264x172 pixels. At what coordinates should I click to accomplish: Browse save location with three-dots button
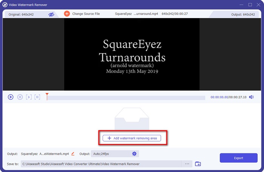point(187,164)
